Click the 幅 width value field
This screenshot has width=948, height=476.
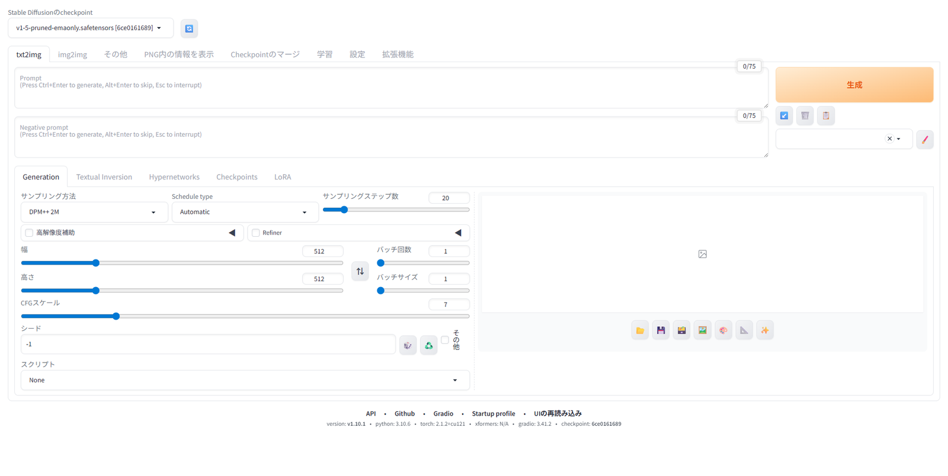click(x=322, y=251)
